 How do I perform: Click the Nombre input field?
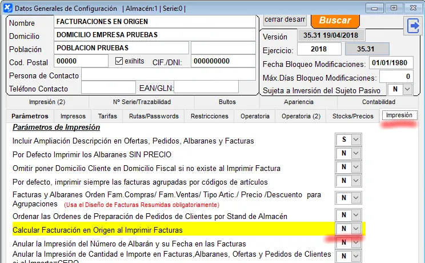154,21
